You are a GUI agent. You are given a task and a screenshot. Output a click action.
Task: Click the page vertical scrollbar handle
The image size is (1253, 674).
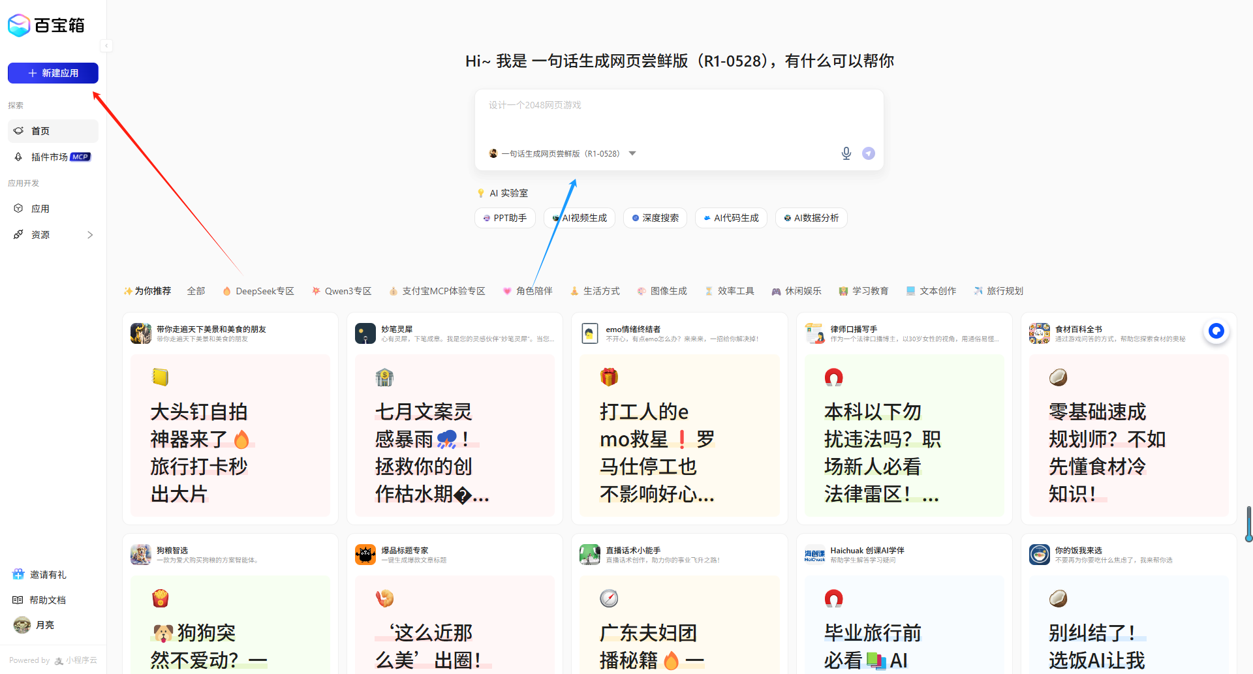[1249, 523]
